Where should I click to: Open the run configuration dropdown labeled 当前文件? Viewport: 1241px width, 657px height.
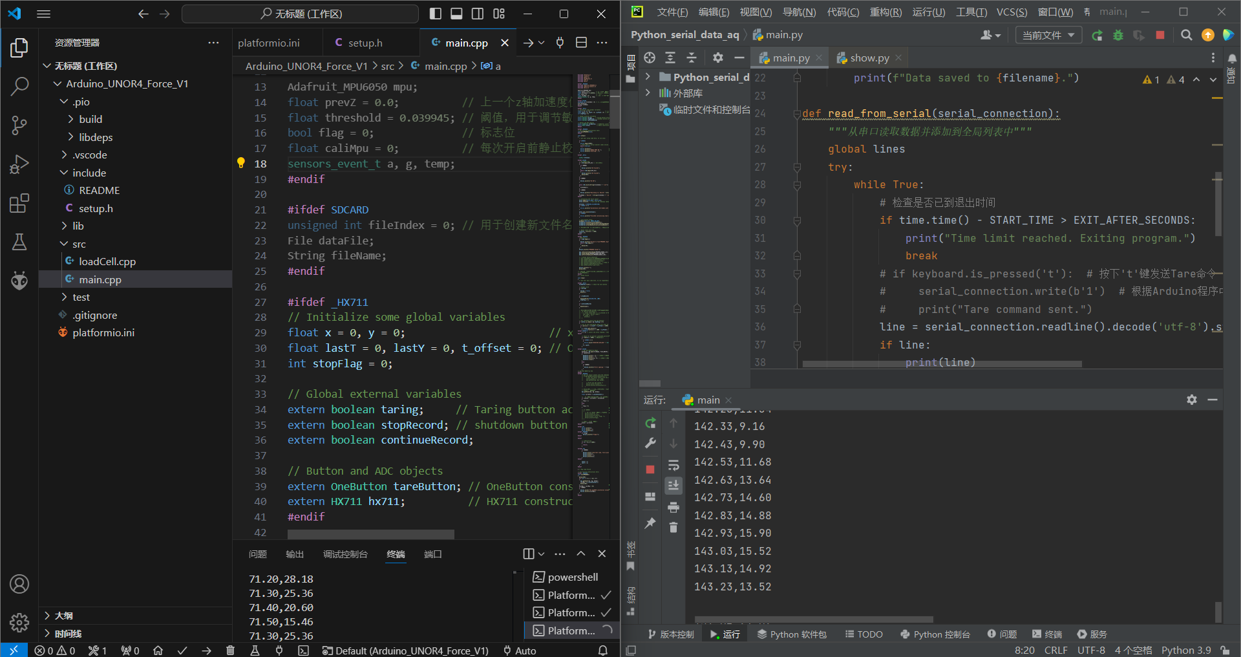point(1048,35)
